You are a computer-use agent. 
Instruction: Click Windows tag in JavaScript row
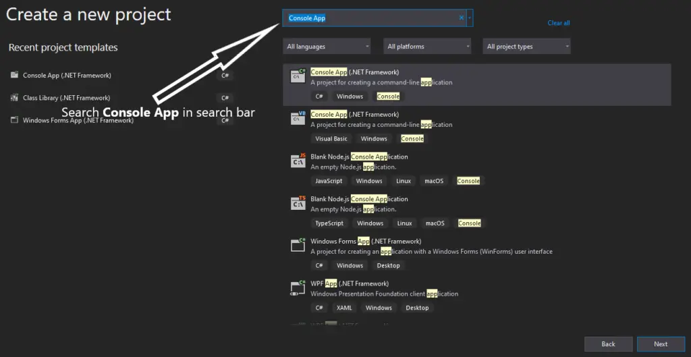point(369,181)
